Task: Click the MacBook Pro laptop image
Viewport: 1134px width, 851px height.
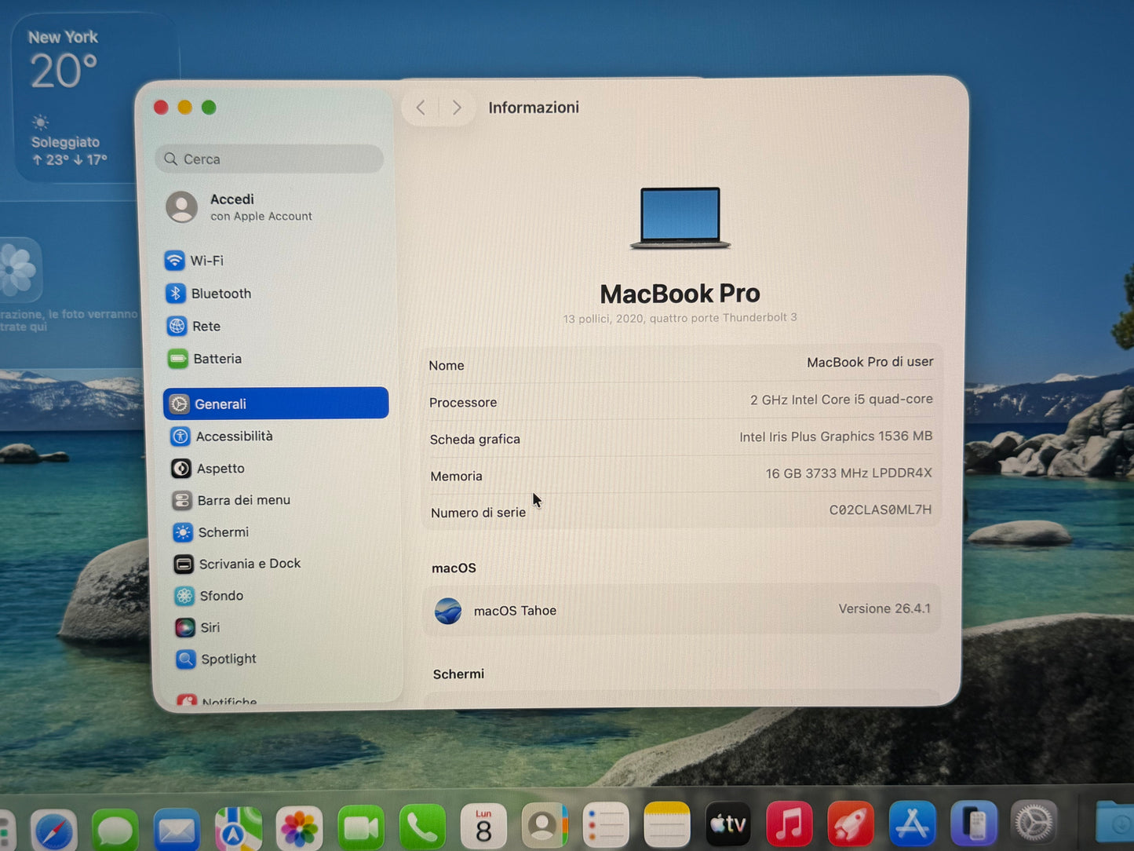Action: pos(680,218)
